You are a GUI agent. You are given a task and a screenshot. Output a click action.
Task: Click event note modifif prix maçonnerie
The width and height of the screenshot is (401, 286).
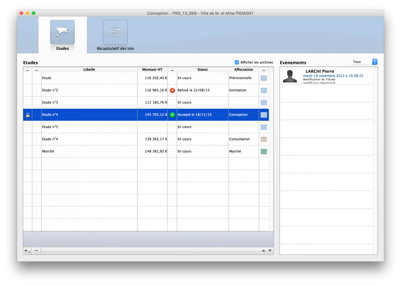click(x=319, y=83)
